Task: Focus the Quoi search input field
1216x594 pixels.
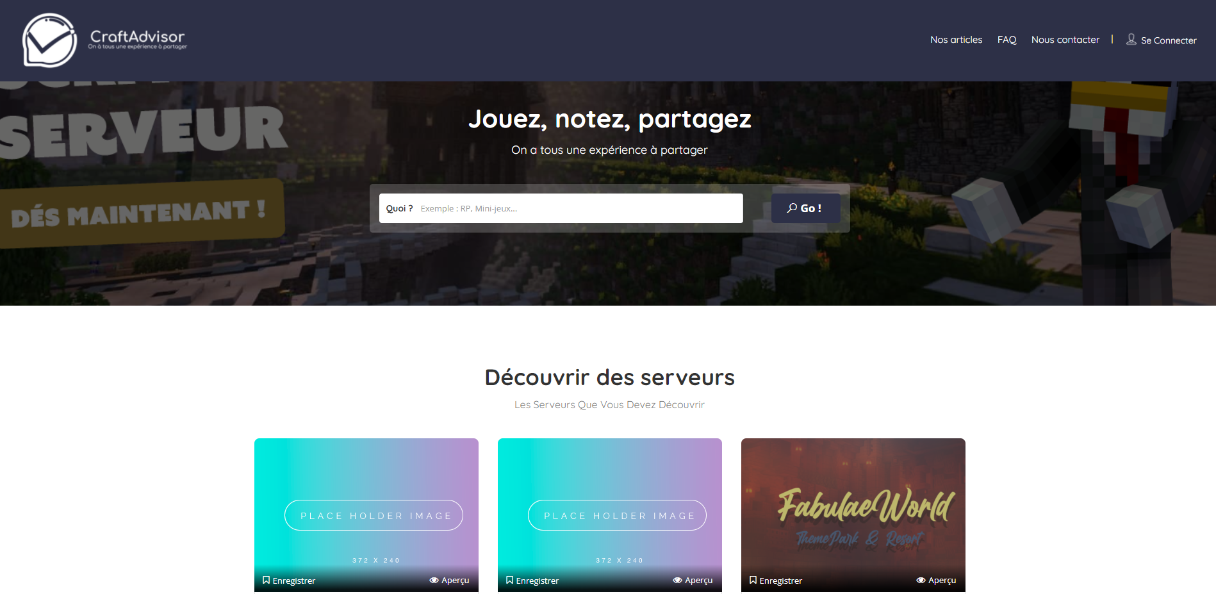Action: (x=561, y=208)
